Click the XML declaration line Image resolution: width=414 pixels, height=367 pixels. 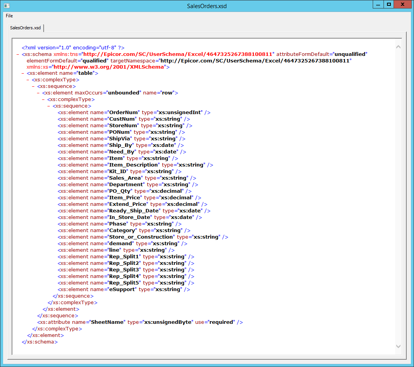click(x=73, y=48)
